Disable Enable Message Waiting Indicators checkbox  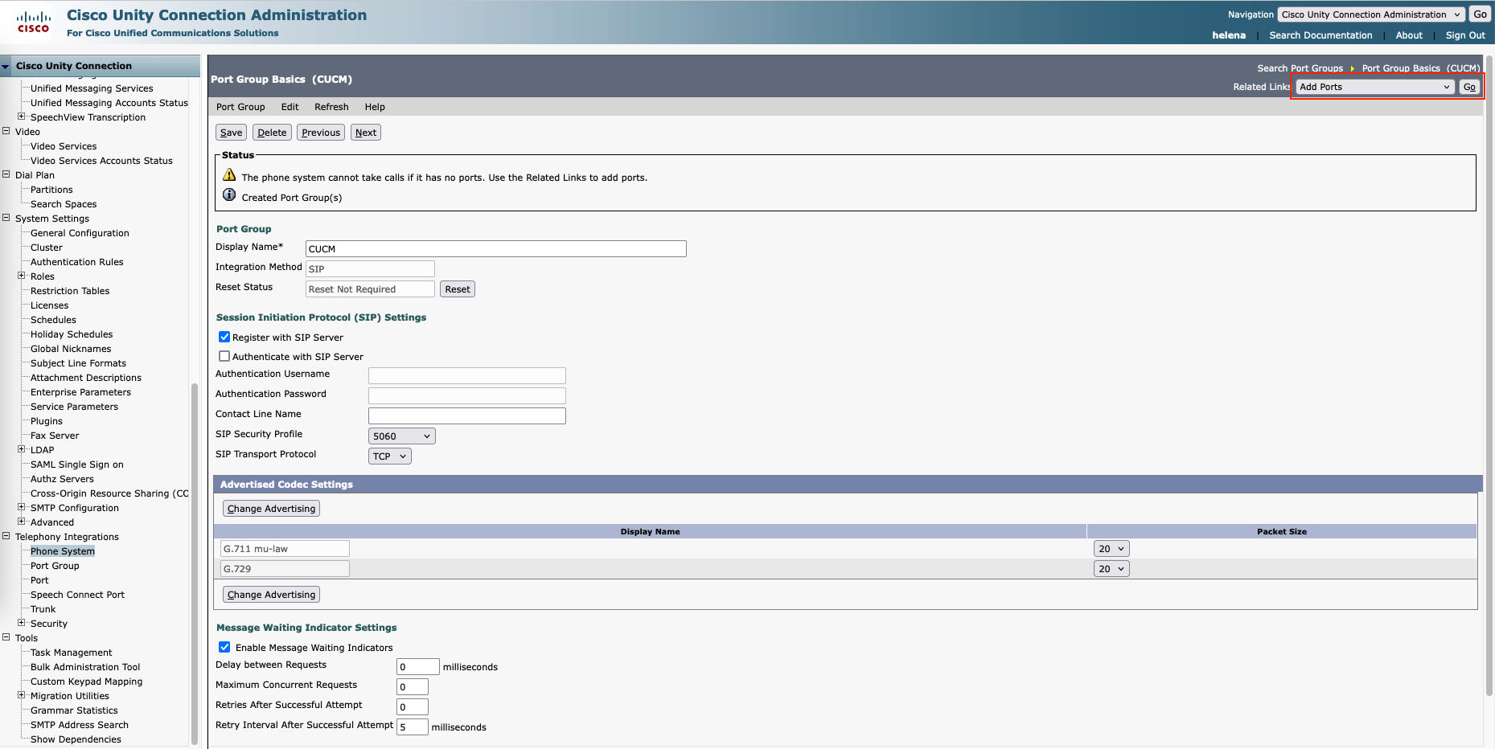(x=224, y=647)
